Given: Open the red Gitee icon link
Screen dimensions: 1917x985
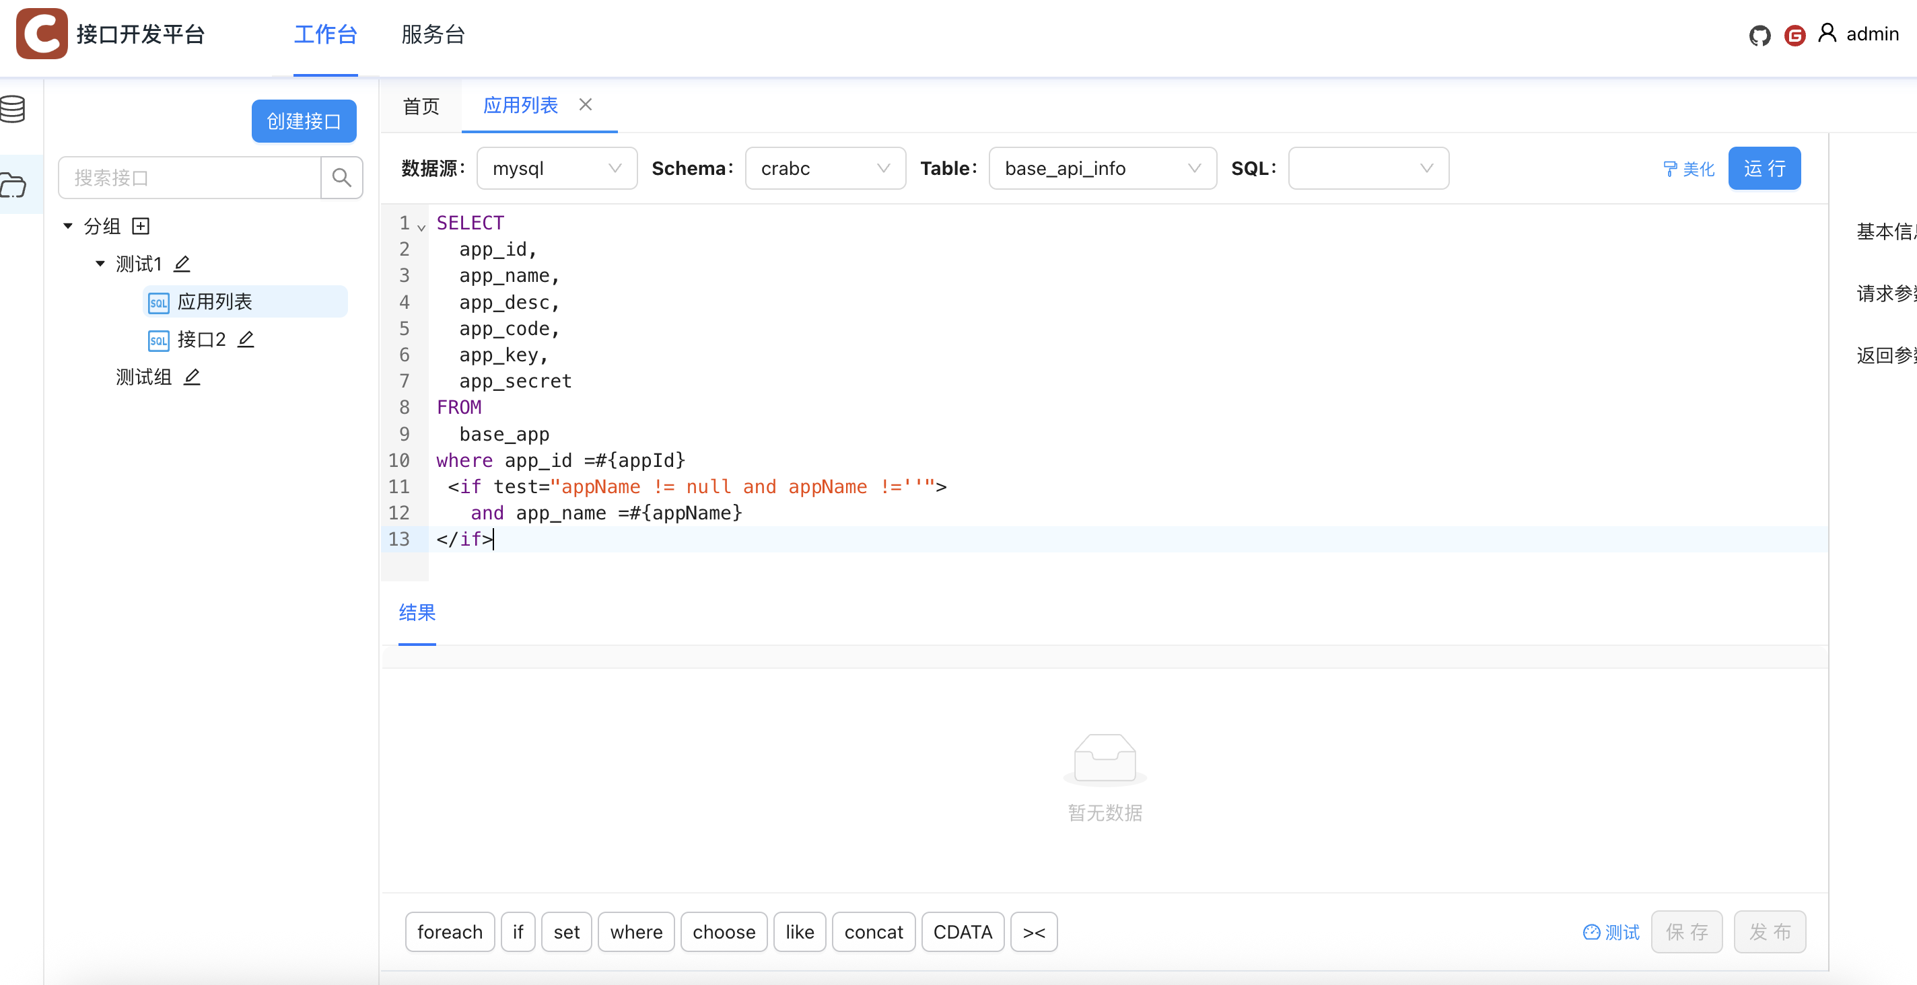Looking at the screenshot, I should [1794, 35].
